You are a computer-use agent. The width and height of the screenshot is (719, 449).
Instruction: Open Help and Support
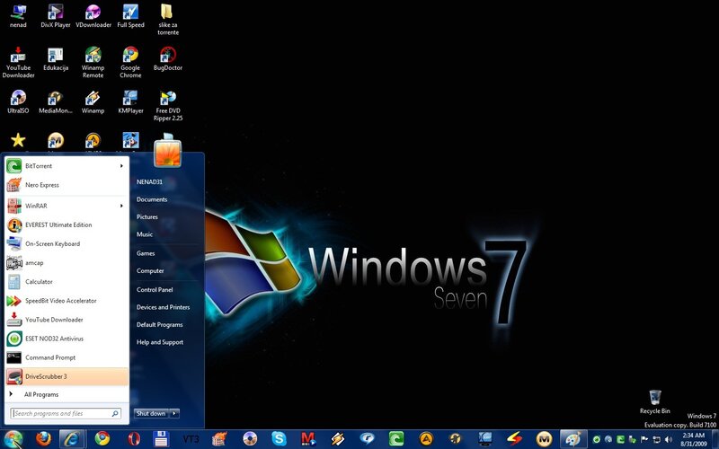[160, 342]
